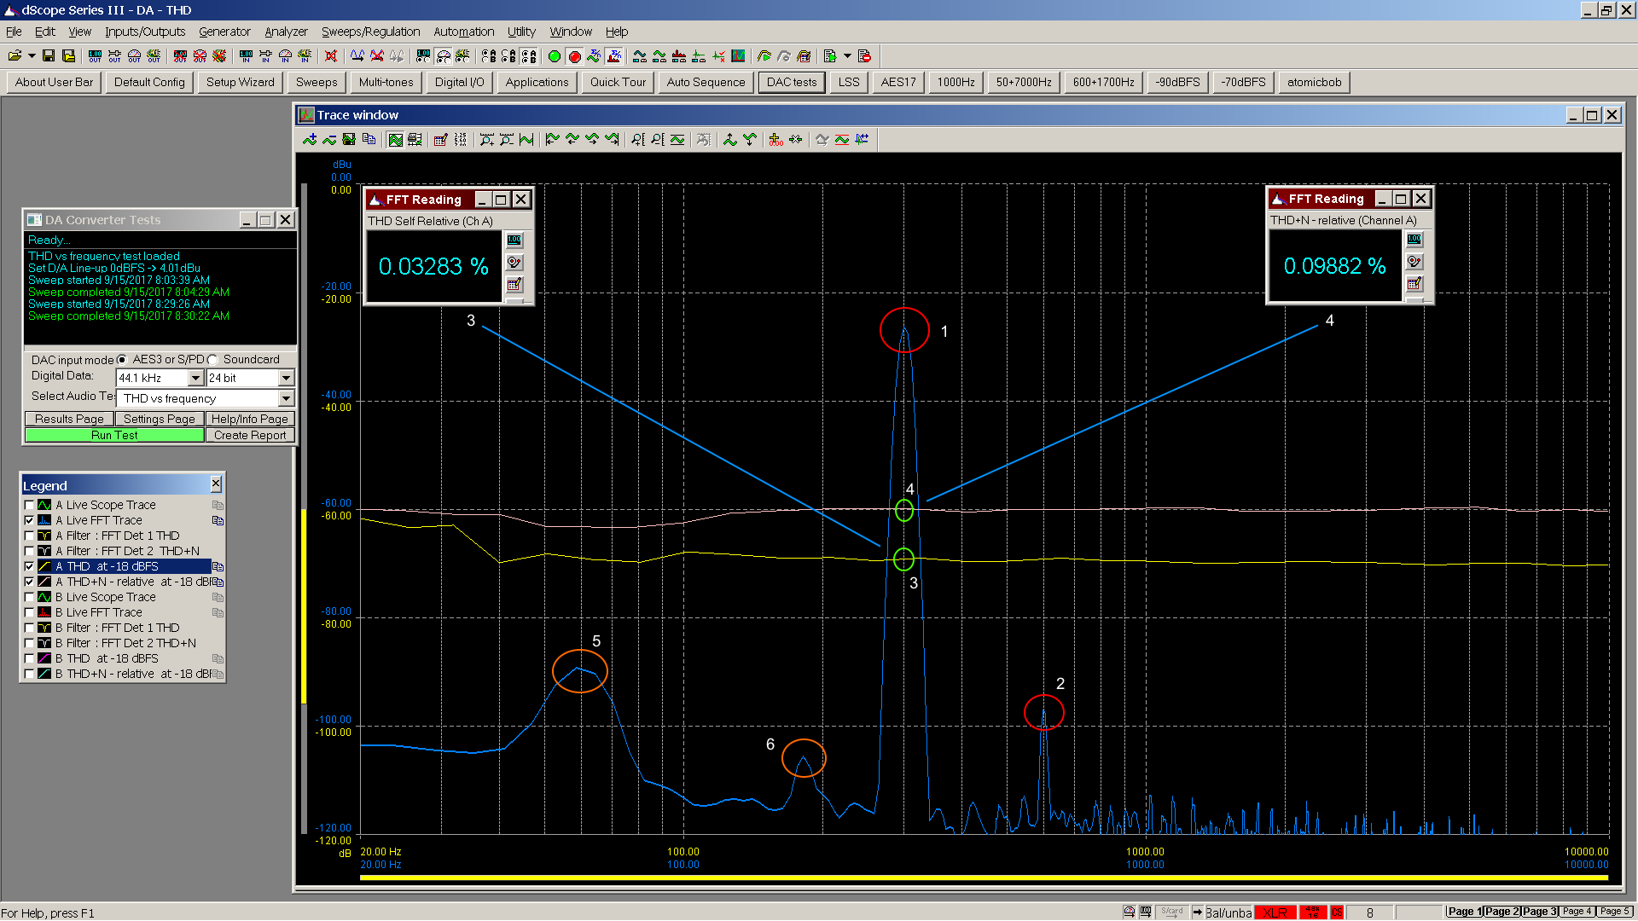Click the Run Test button

[114, 435]
